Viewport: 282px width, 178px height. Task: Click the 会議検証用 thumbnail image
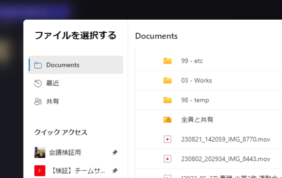(x=40, y=153)
